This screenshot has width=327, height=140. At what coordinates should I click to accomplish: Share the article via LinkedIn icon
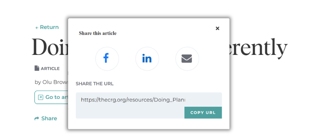coord(147,59)
